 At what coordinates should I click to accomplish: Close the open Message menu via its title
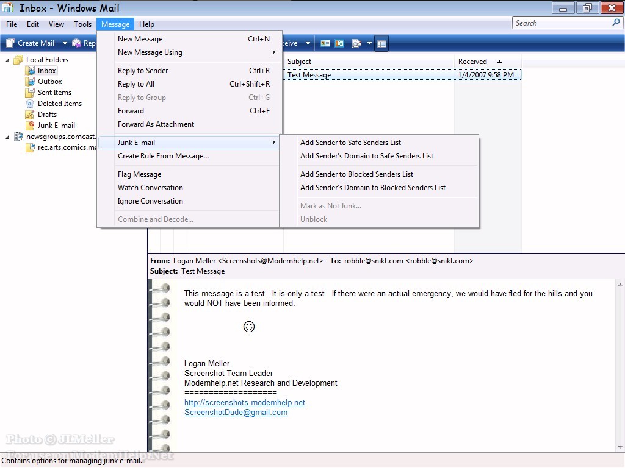(115, 24)
